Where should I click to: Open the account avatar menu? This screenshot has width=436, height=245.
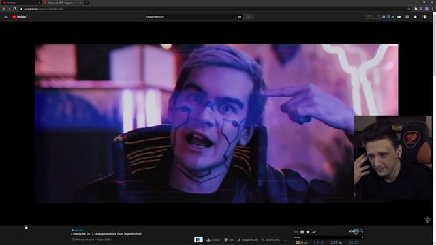tap(425, 17)
